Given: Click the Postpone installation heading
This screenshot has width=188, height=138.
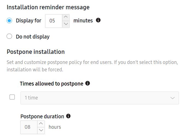Looking at the screenshot, I should (36, 52).
